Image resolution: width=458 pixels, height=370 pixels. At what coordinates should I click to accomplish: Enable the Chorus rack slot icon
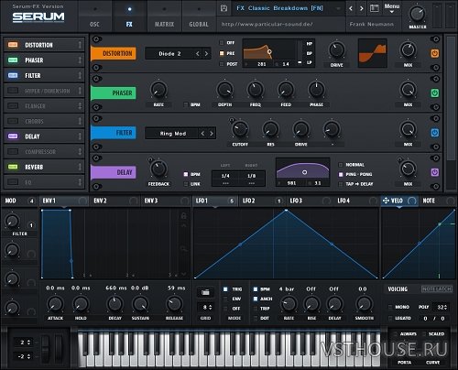point(13,121)
